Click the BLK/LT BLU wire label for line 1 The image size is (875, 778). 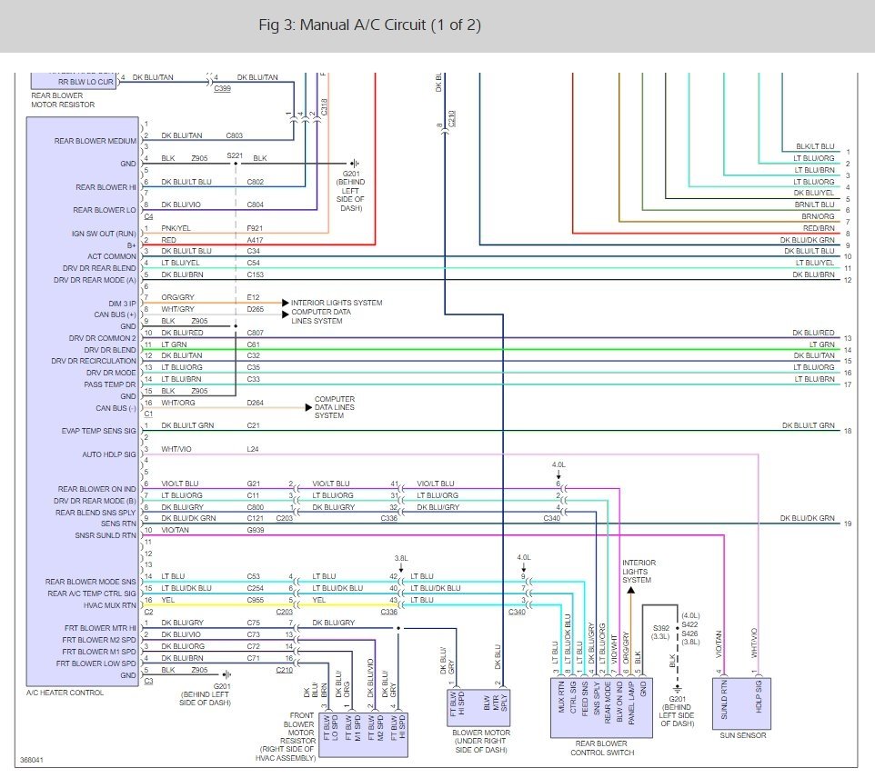815,146
